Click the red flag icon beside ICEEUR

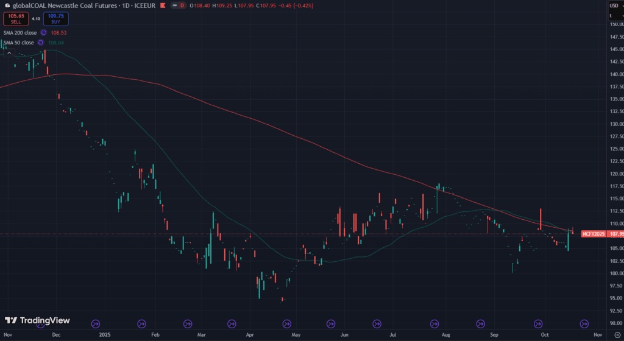tap(173, 5)
